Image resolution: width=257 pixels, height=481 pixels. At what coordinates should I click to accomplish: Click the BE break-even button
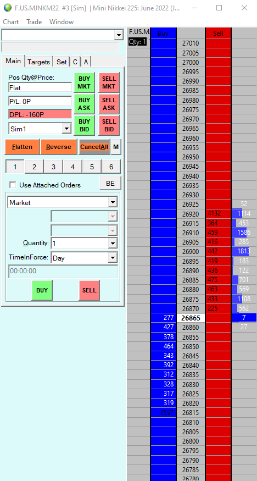click(x=110, y=184)
